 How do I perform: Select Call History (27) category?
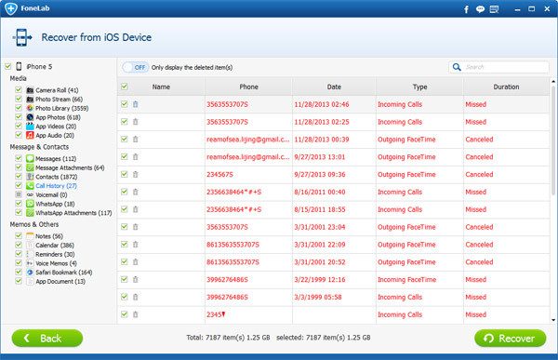pos(56,186)
